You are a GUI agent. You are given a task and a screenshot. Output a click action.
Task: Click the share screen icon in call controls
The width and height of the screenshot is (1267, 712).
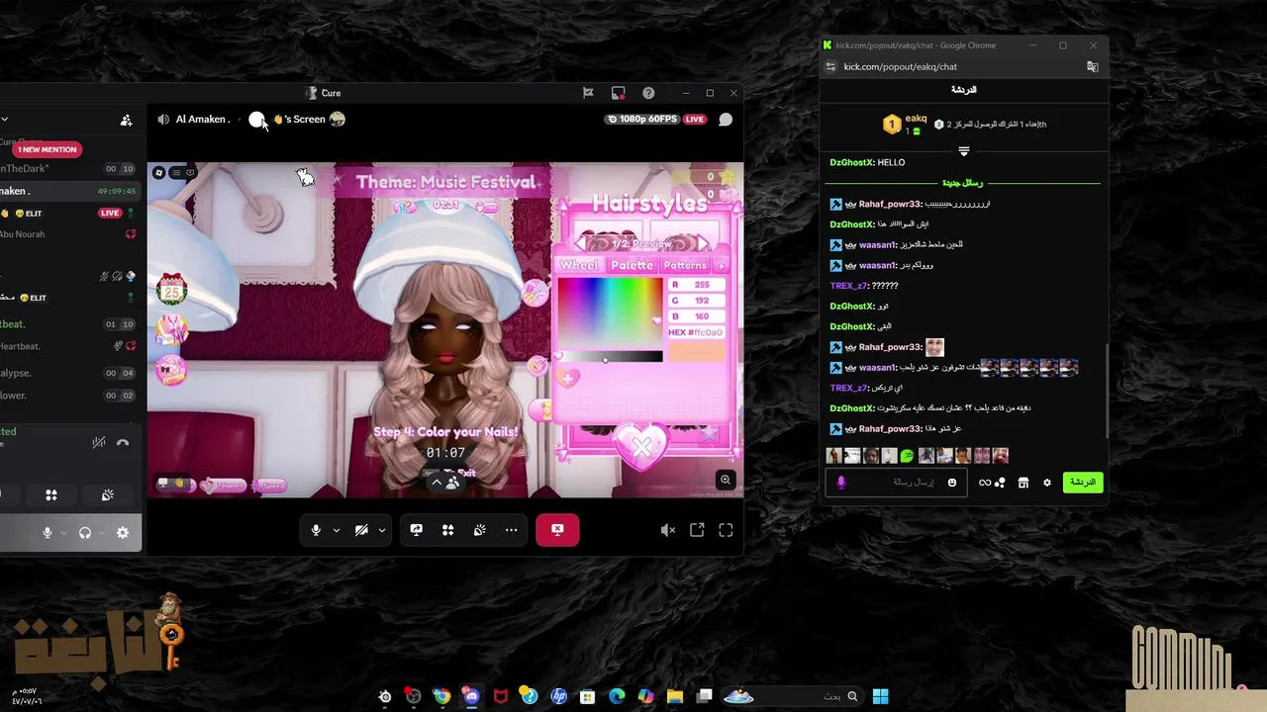pyautogui.click(x=417, y=530)
